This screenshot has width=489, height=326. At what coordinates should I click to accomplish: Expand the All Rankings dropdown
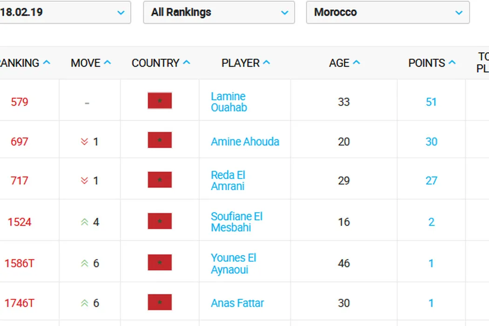pyautogui.click(x=219, y=13)
